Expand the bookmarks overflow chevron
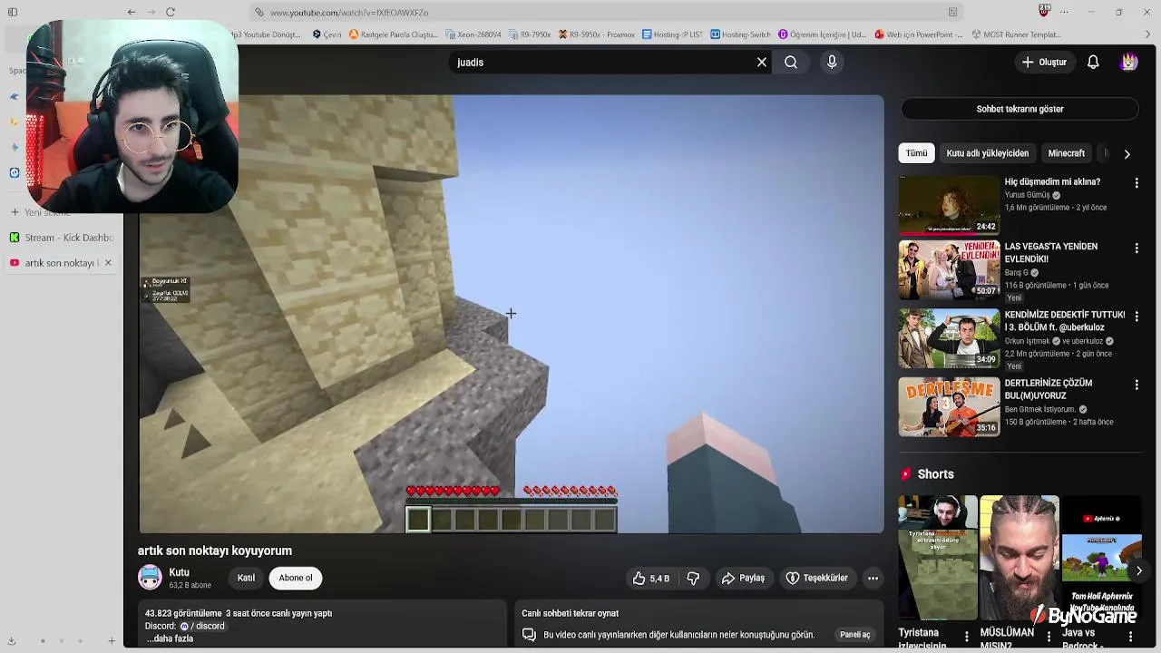The image size is (1161, 653). pos(1147,34)
